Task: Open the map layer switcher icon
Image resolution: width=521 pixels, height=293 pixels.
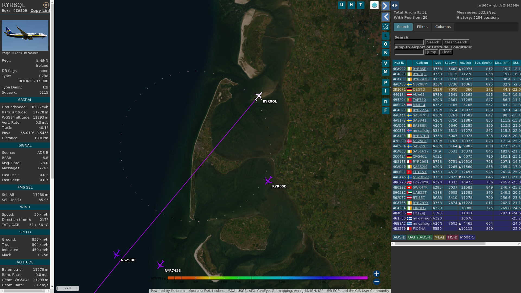Action: (374, 5)
